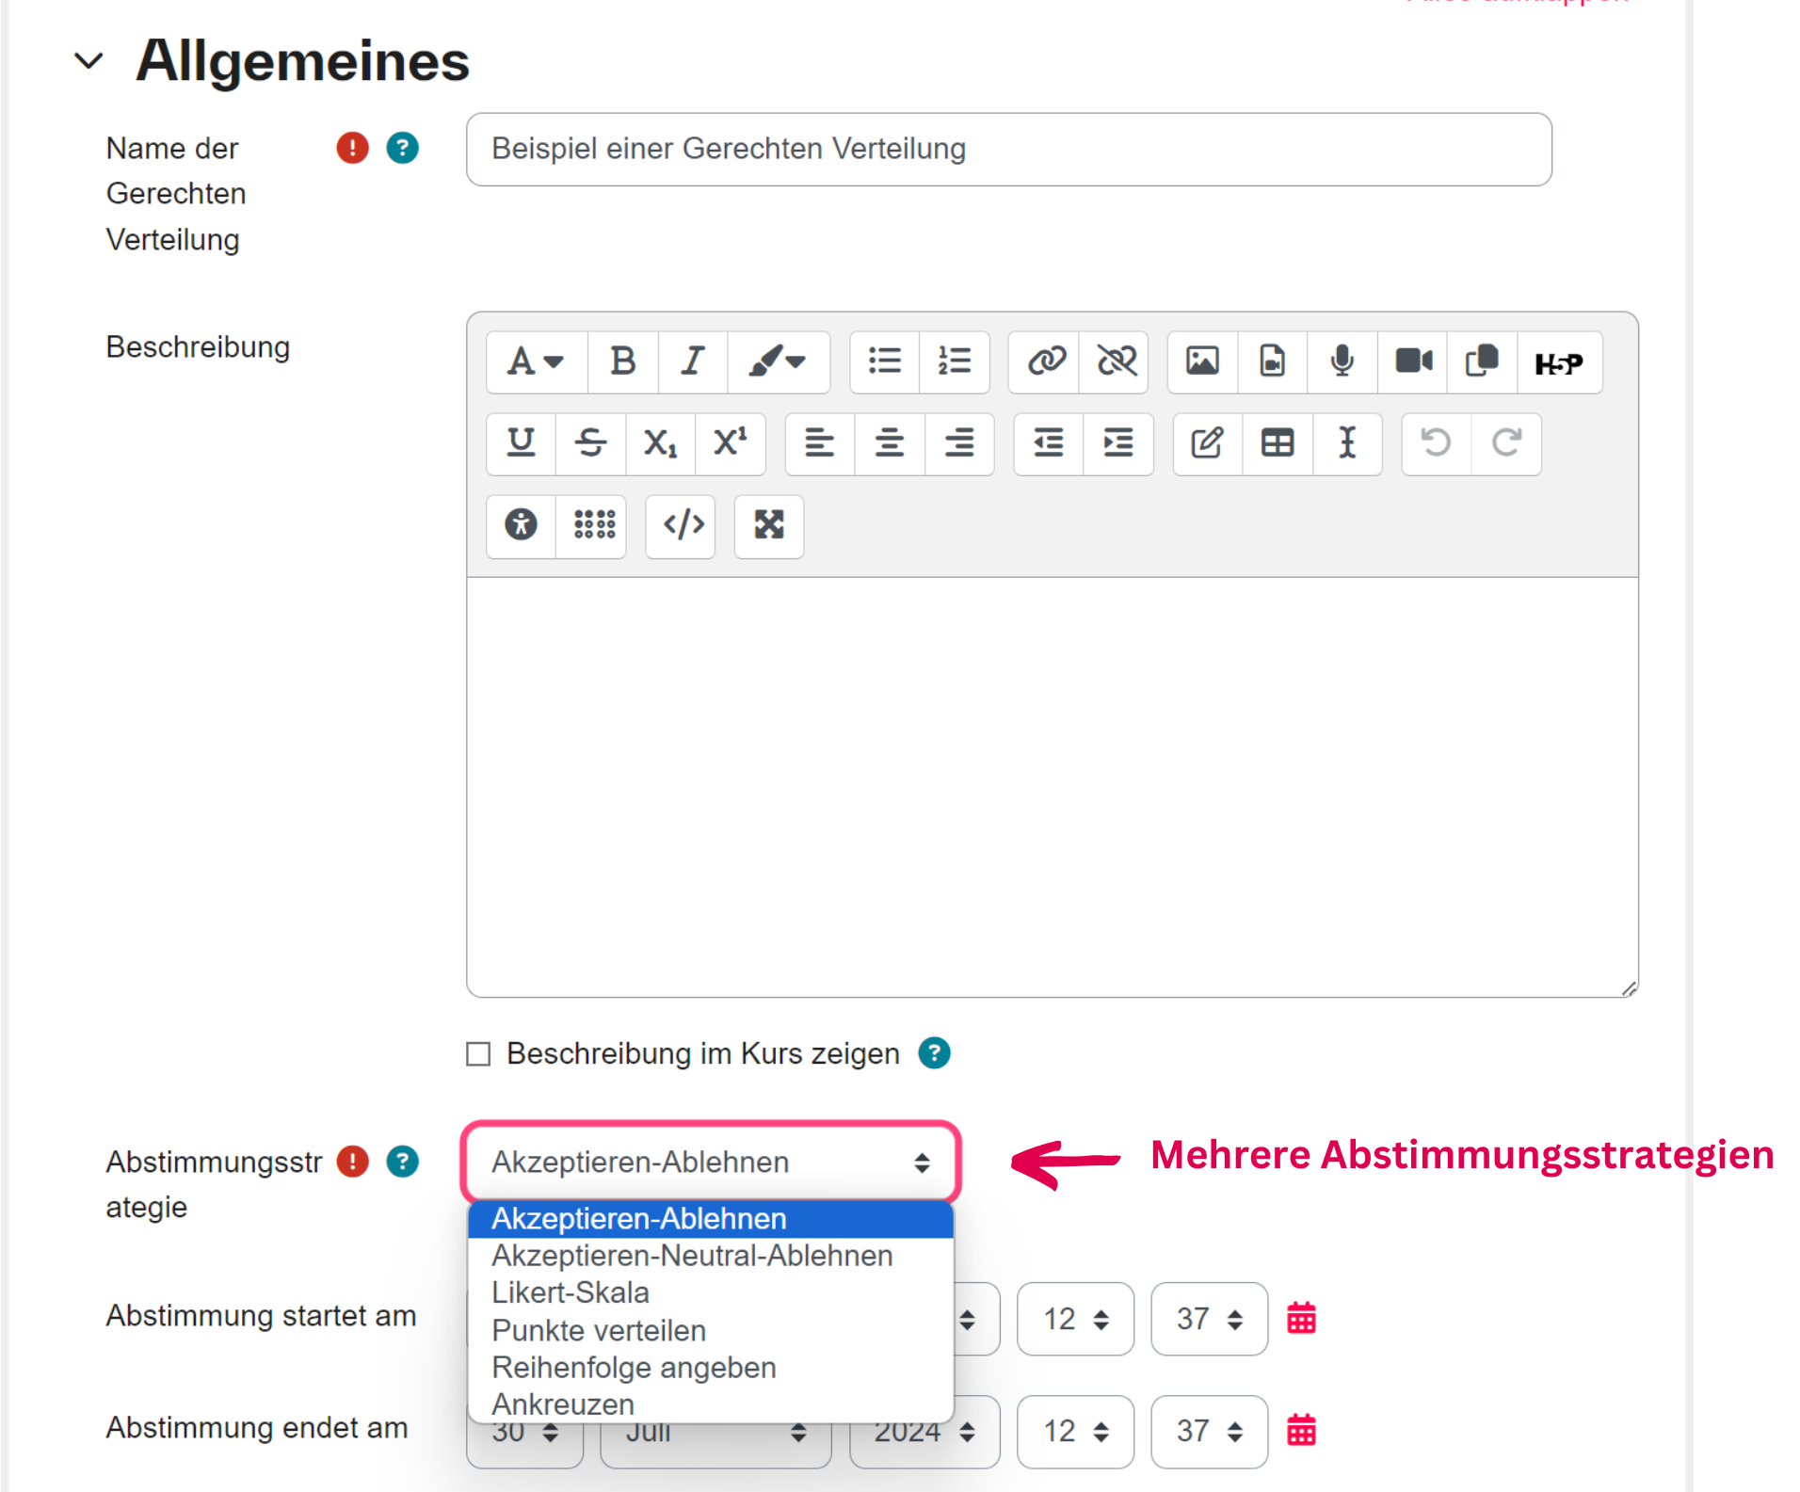Collapse the Allgemeines section

(88, 61)
